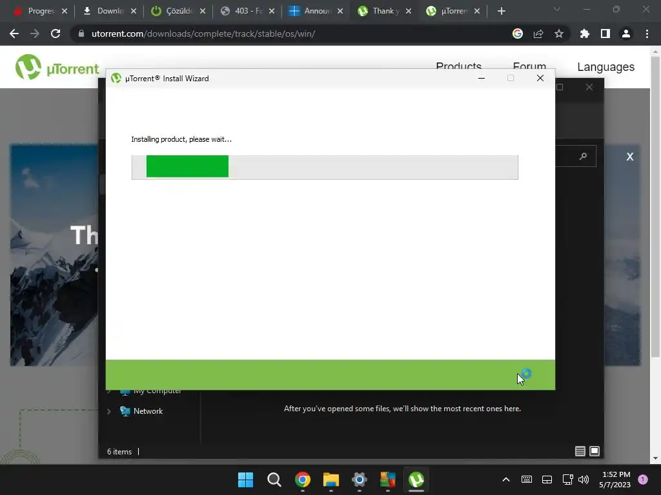The height and width of the screenshot is (495, 661).
Task: Close the 403 tab
Action: click(272, 11)
